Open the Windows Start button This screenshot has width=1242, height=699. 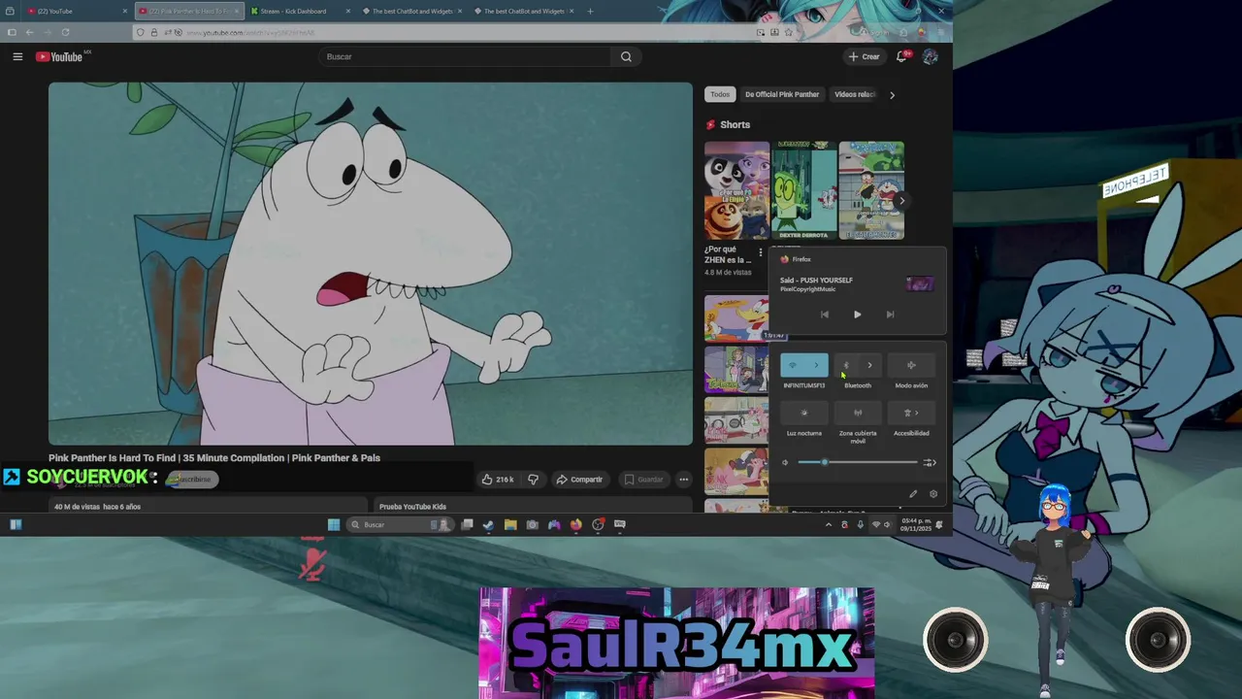[x=334, y=524]
